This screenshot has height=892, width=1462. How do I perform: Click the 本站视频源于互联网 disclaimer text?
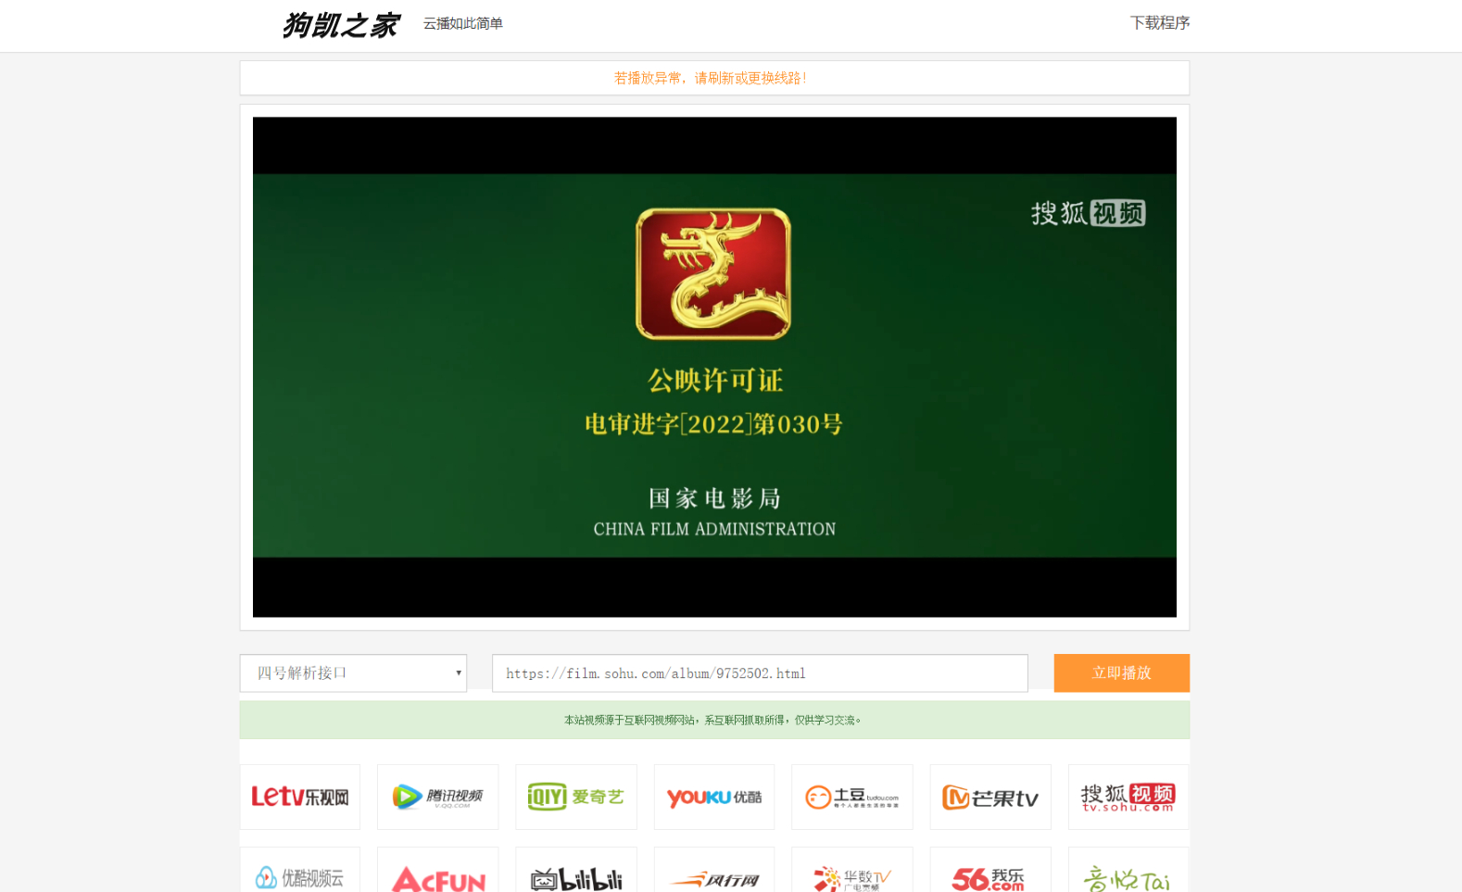[x=712, y=720]
